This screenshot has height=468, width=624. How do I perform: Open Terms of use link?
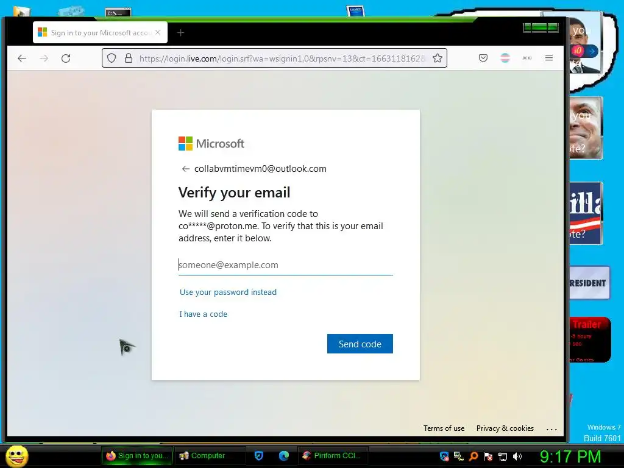(444, 428)
